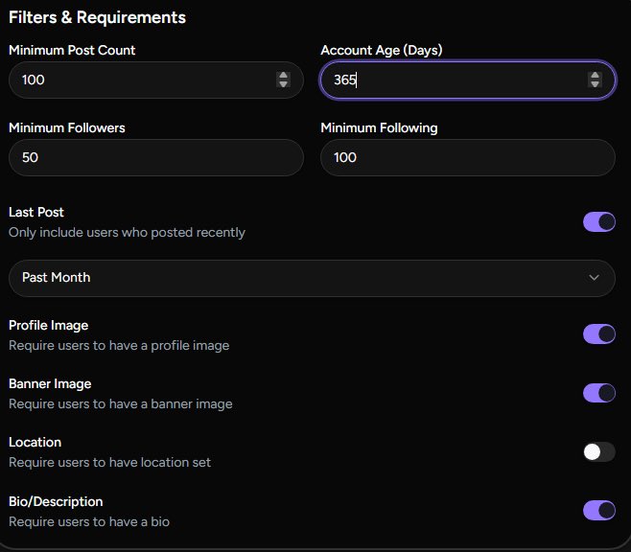This screenshot has width=631, height=552.
Task: Click the Account Age decrement arrow
Action: coord(595,84)
